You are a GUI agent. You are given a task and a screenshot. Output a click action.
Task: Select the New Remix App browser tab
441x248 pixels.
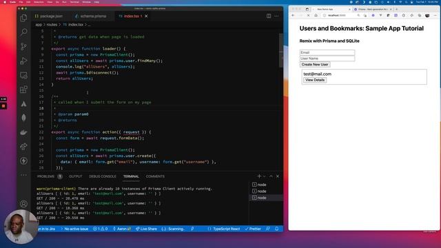click(331, 9)
